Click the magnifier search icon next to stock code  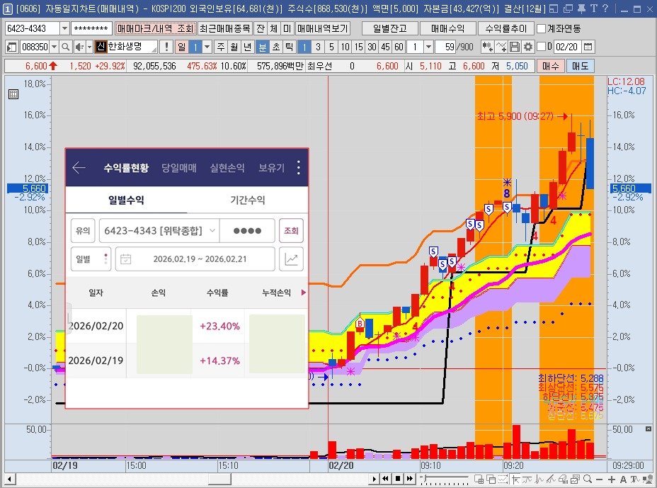65,47
